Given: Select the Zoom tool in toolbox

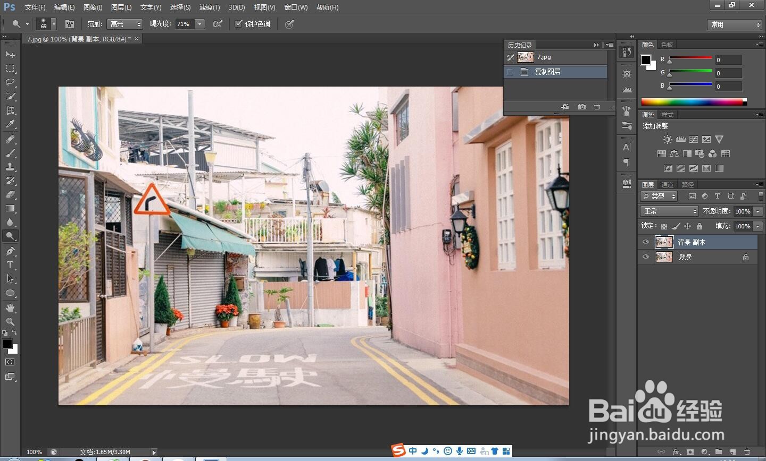Looking at the screenshot, I should pos(10,321).
